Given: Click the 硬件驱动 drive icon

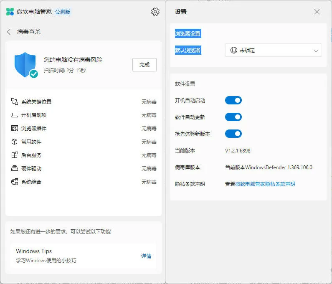Looking at the screenshot, I should pyautogui.click(x=14, y=168).
